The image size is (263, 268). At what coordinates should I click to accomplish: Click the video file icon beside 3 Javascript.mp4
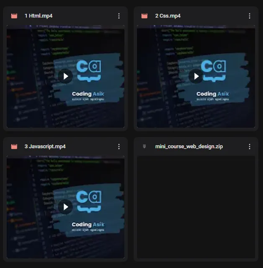14,147
